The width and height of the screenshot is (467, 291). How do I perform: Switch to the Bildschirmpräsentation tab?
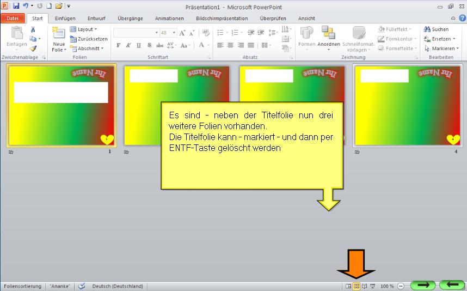[x=222, y=18]
